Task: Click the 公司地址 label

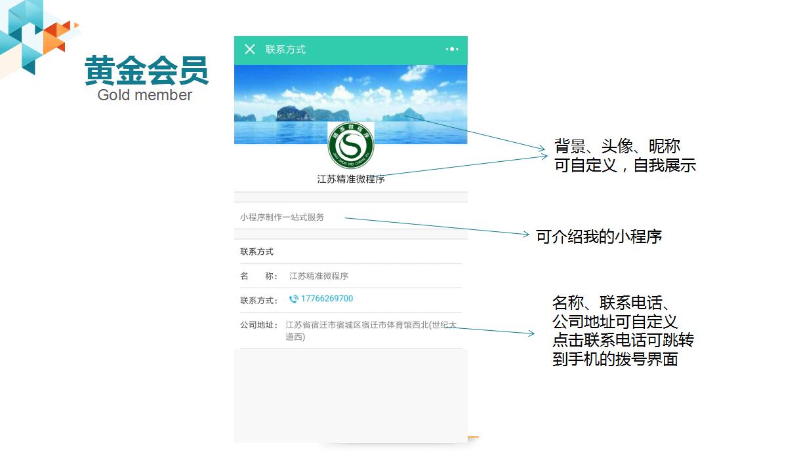Action: click(258, 325)
